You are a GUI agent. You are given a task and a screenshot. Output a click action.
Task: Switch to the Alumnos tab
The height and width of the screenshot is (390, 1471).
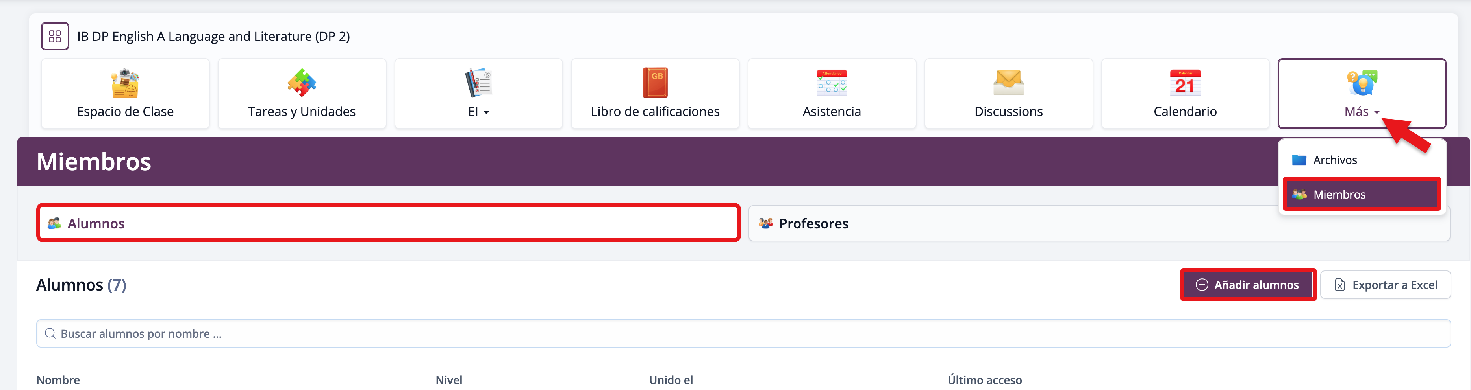[388, 223]
